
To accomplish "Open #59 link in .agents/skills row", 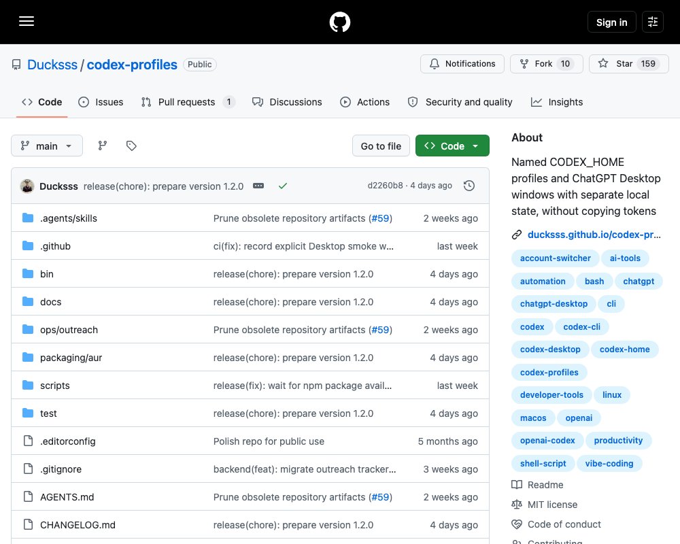I will [x=380, y=218].
